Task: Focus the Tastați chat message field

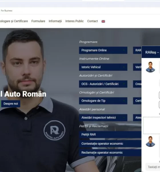Action: [x=153, y=167]
